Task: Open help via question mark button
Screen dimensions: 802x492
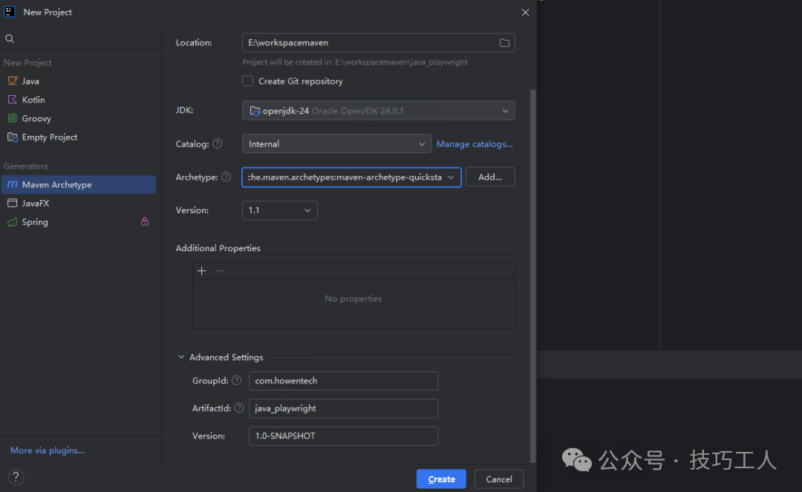Action: point(16,477)
